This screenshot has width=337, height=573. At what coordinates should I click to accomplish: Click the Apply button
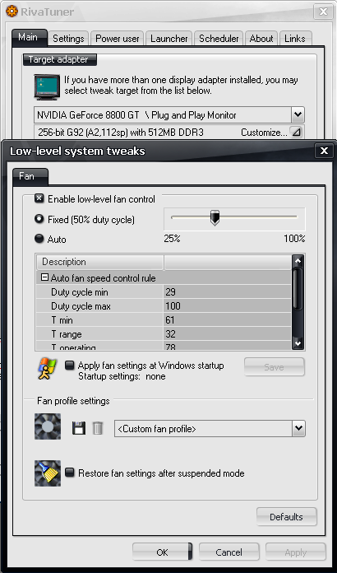pos(295,552)
